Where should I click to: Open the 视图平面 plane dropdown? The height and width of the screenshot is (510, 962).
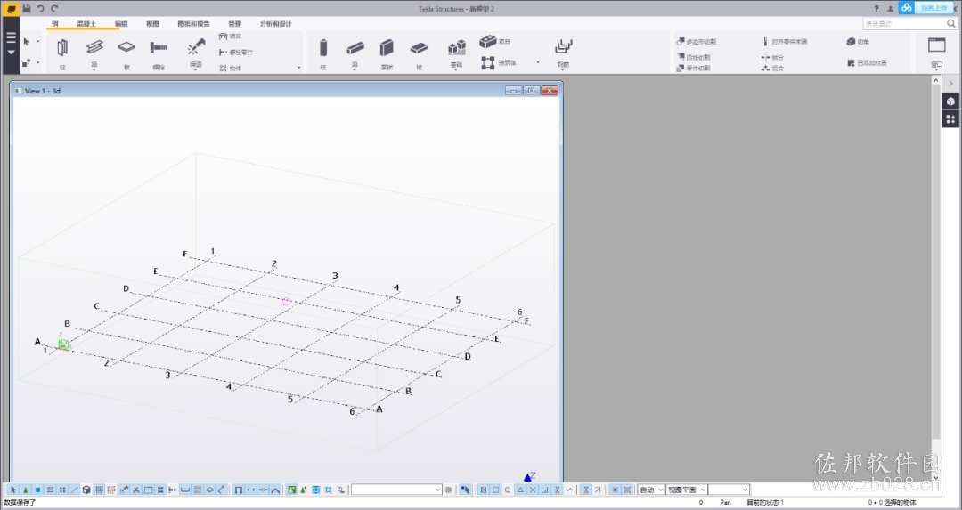tap(687, 490)
